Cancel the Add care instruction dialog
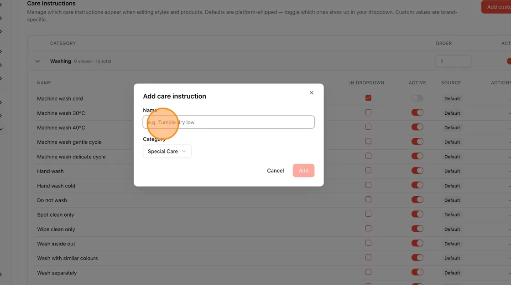This screenshot has width=511, height=285. point(276,170)
